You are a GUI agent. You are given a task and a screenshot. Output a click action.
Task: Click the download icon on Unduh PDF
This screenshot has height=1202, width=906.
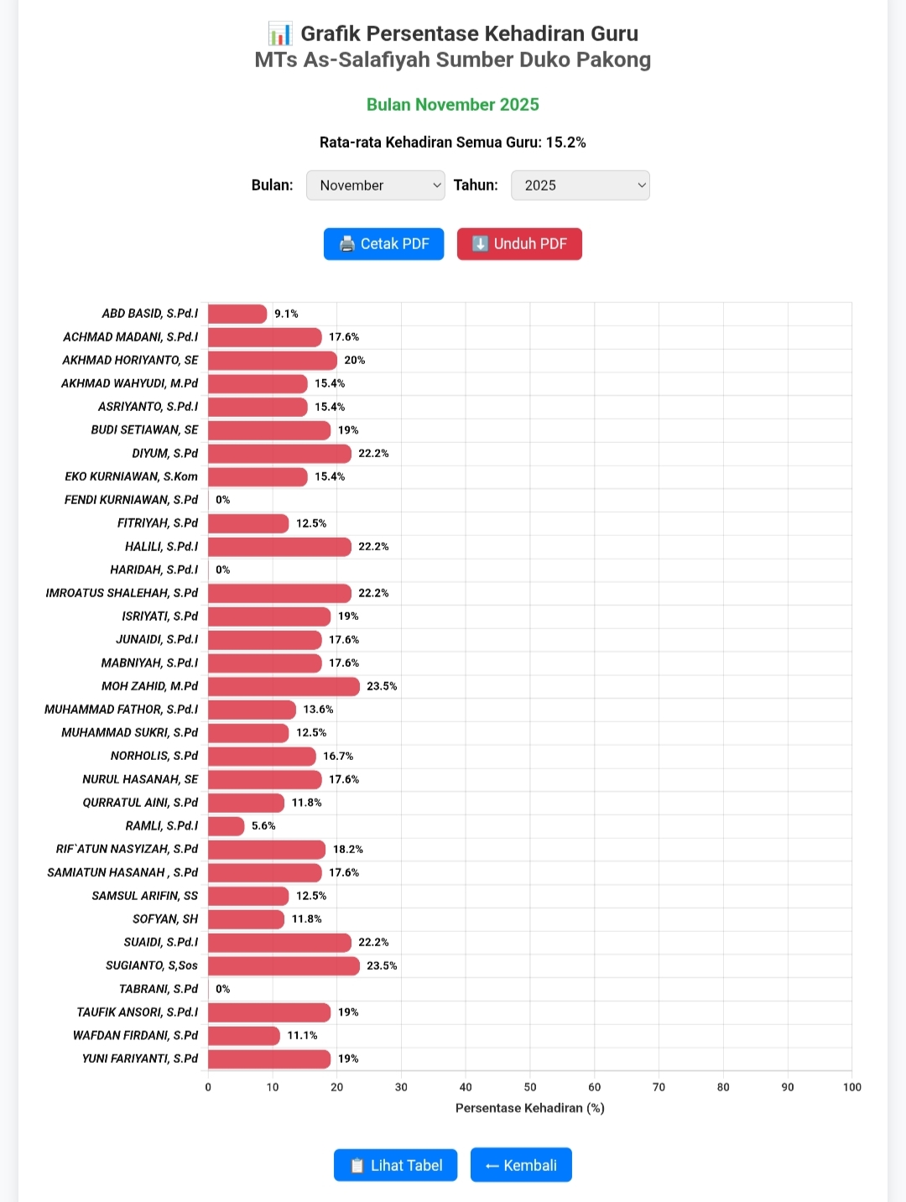(x=480, y=244)
